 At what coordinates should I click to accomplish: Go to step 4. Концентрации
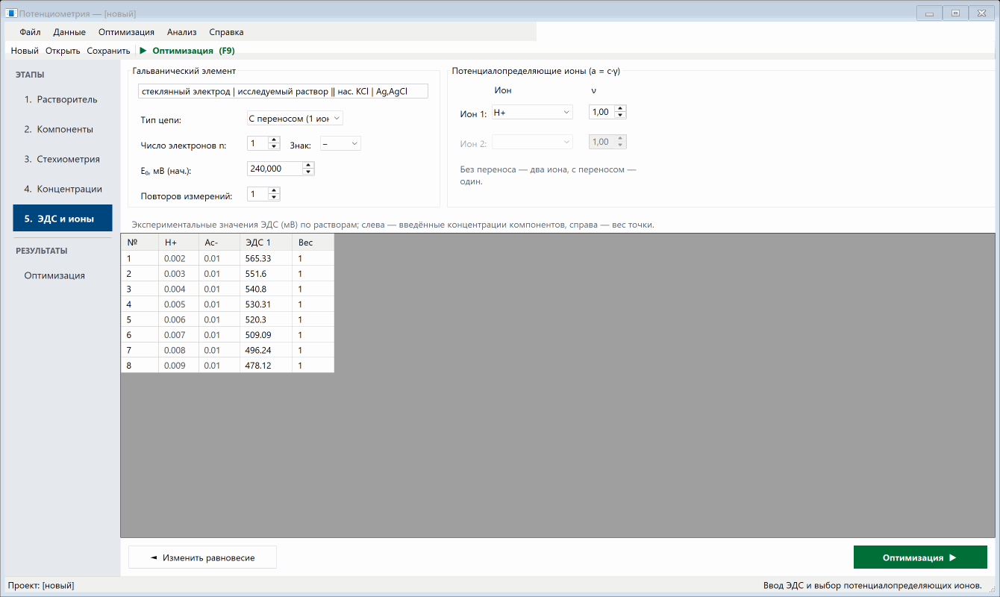point(63,189)
